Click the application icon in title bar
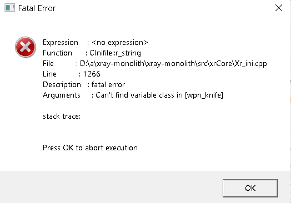 (x=9, y=8)
